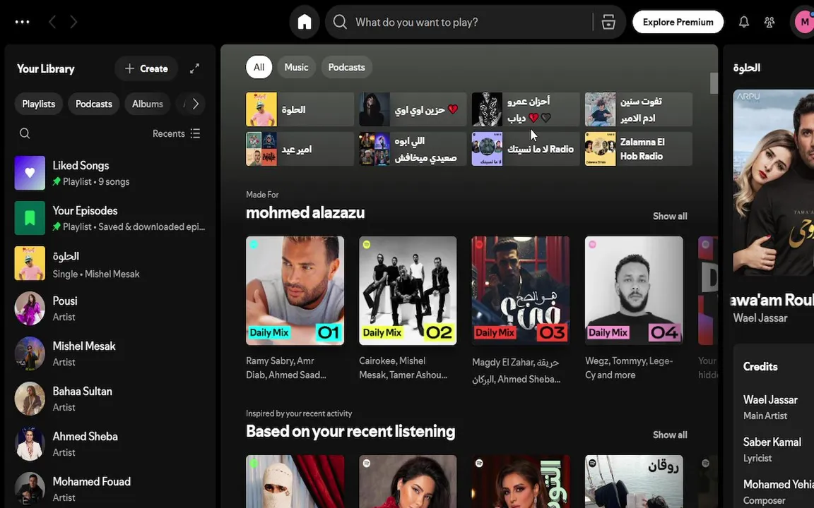This screenshot has width=814, height=508.
Task: Click Your Library header
Action: click(46, 68)
